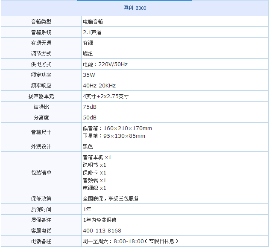
Task: Select the 全国联保，享受三包服务 value
Action: coord(111,199)
